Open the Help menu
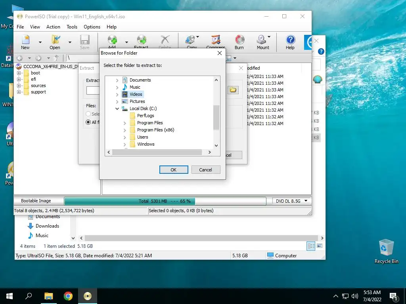The width and height of the screenshot is (406, 304). point(111,27)
